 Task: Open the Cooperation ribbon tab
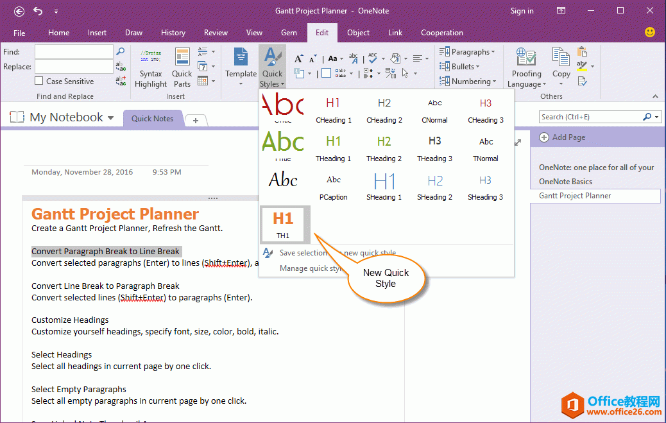[441, 33]
